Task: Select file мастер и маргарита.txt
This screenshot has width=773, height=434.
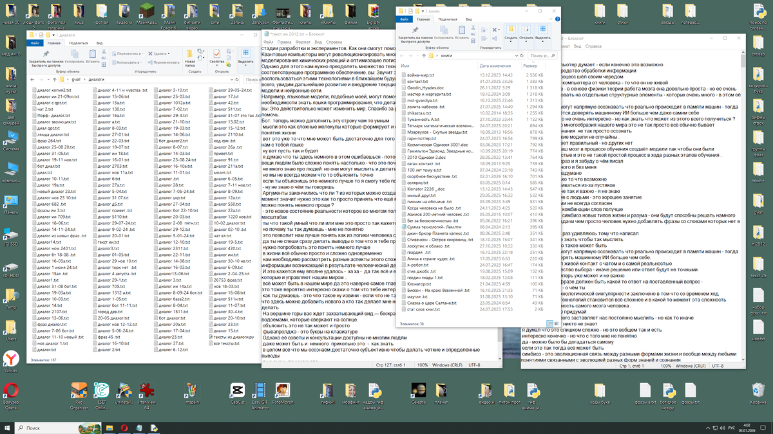Action: coord(429,95)
